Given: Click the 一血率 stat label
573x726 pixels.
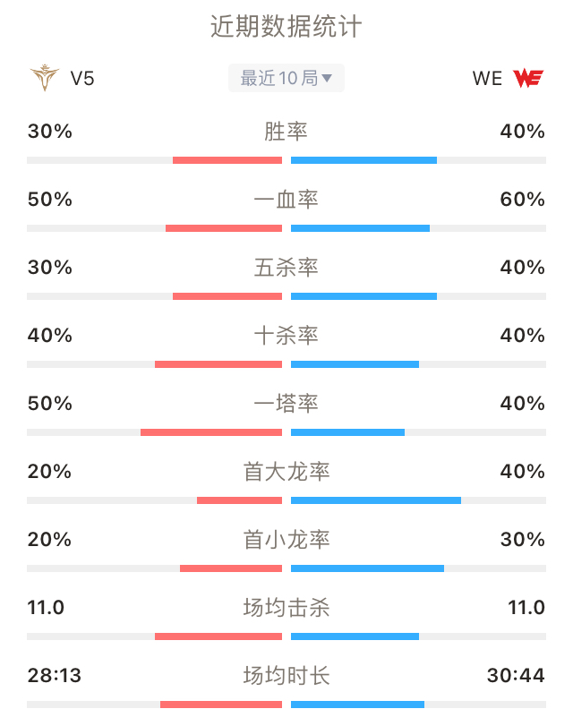Looking at the screenshot, I should (286, 200).
